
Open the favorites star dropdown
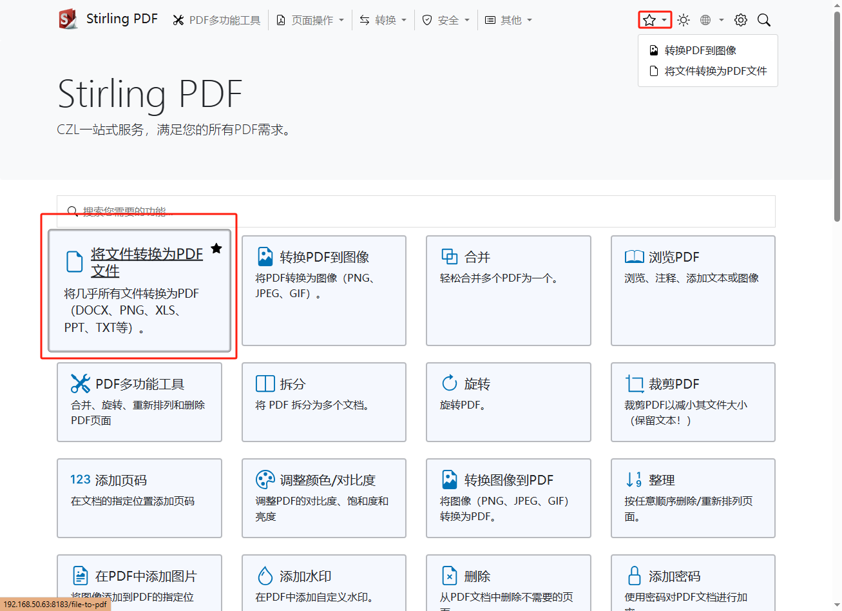[655, 20]
